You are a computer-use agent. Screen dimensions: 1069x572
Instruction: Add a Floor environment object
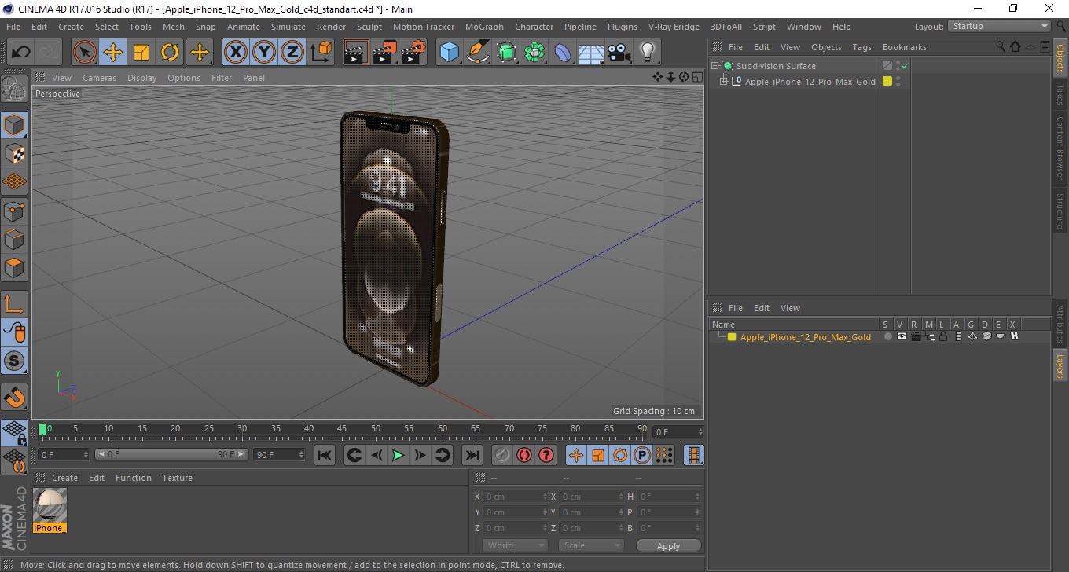coord(590,53)
